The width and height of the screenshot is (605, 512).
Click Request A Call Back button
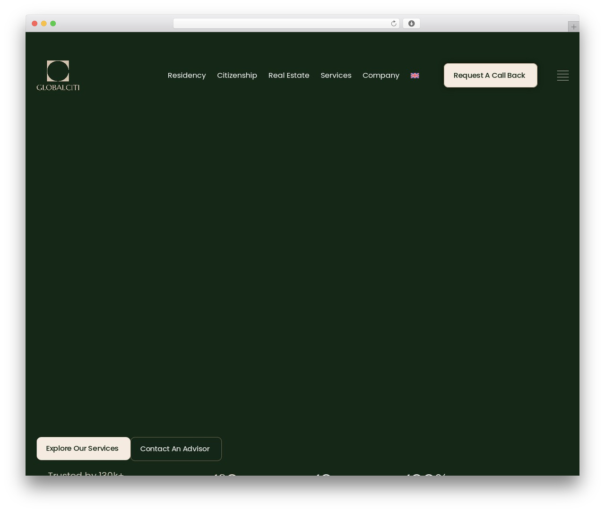[x=491, y=76]
